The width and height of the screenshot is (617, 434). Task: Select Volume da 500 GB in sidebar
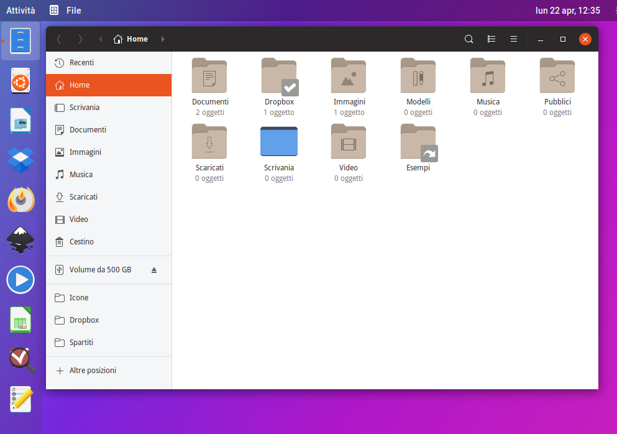(x=109, y=270)
